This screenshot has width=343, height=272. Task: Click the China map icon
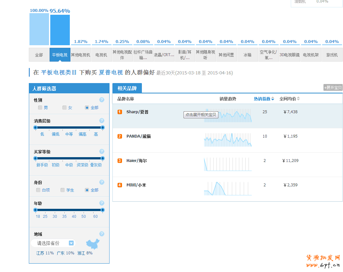coord(93,244)
